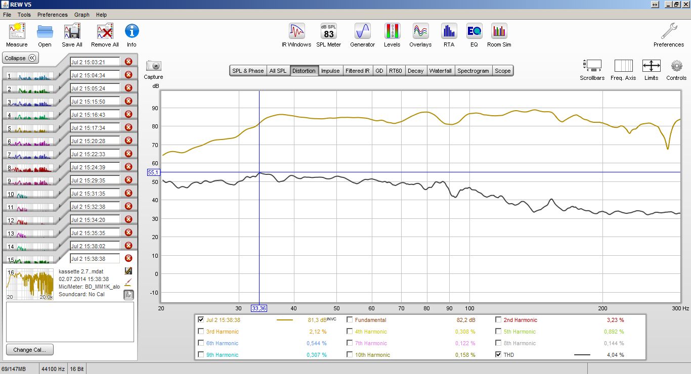Disable the THD trace checkbox

click(499, 355)
